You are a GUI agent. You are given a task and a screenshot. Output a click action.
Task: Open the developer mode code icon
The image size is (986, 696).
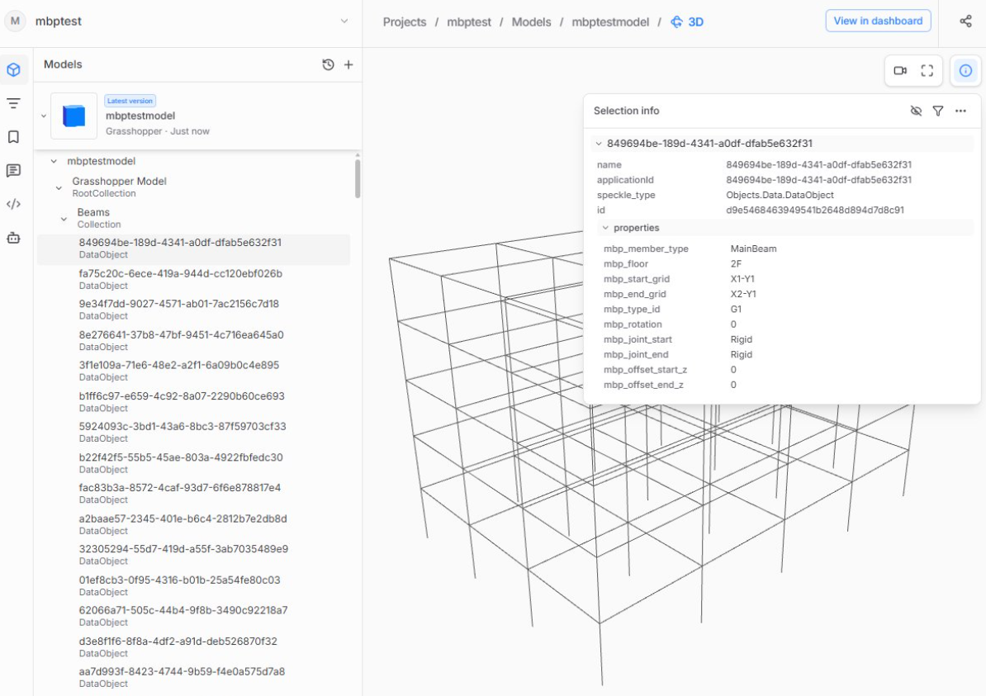14,204
